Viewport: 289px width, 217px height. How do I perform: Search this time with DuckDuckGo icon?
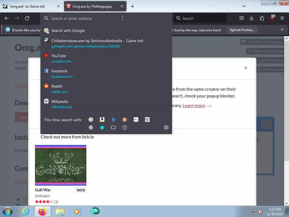(124, 120)
